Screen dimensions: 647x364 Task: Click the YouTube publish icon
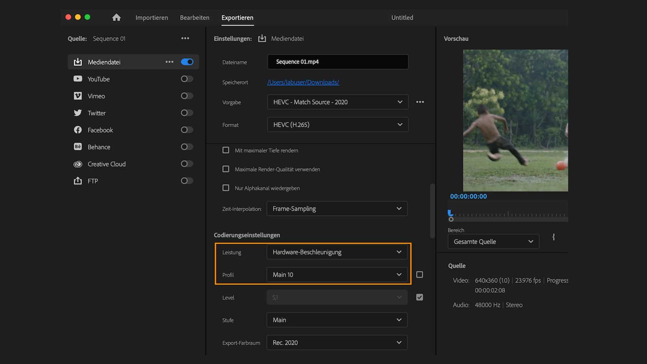(78, 79)
